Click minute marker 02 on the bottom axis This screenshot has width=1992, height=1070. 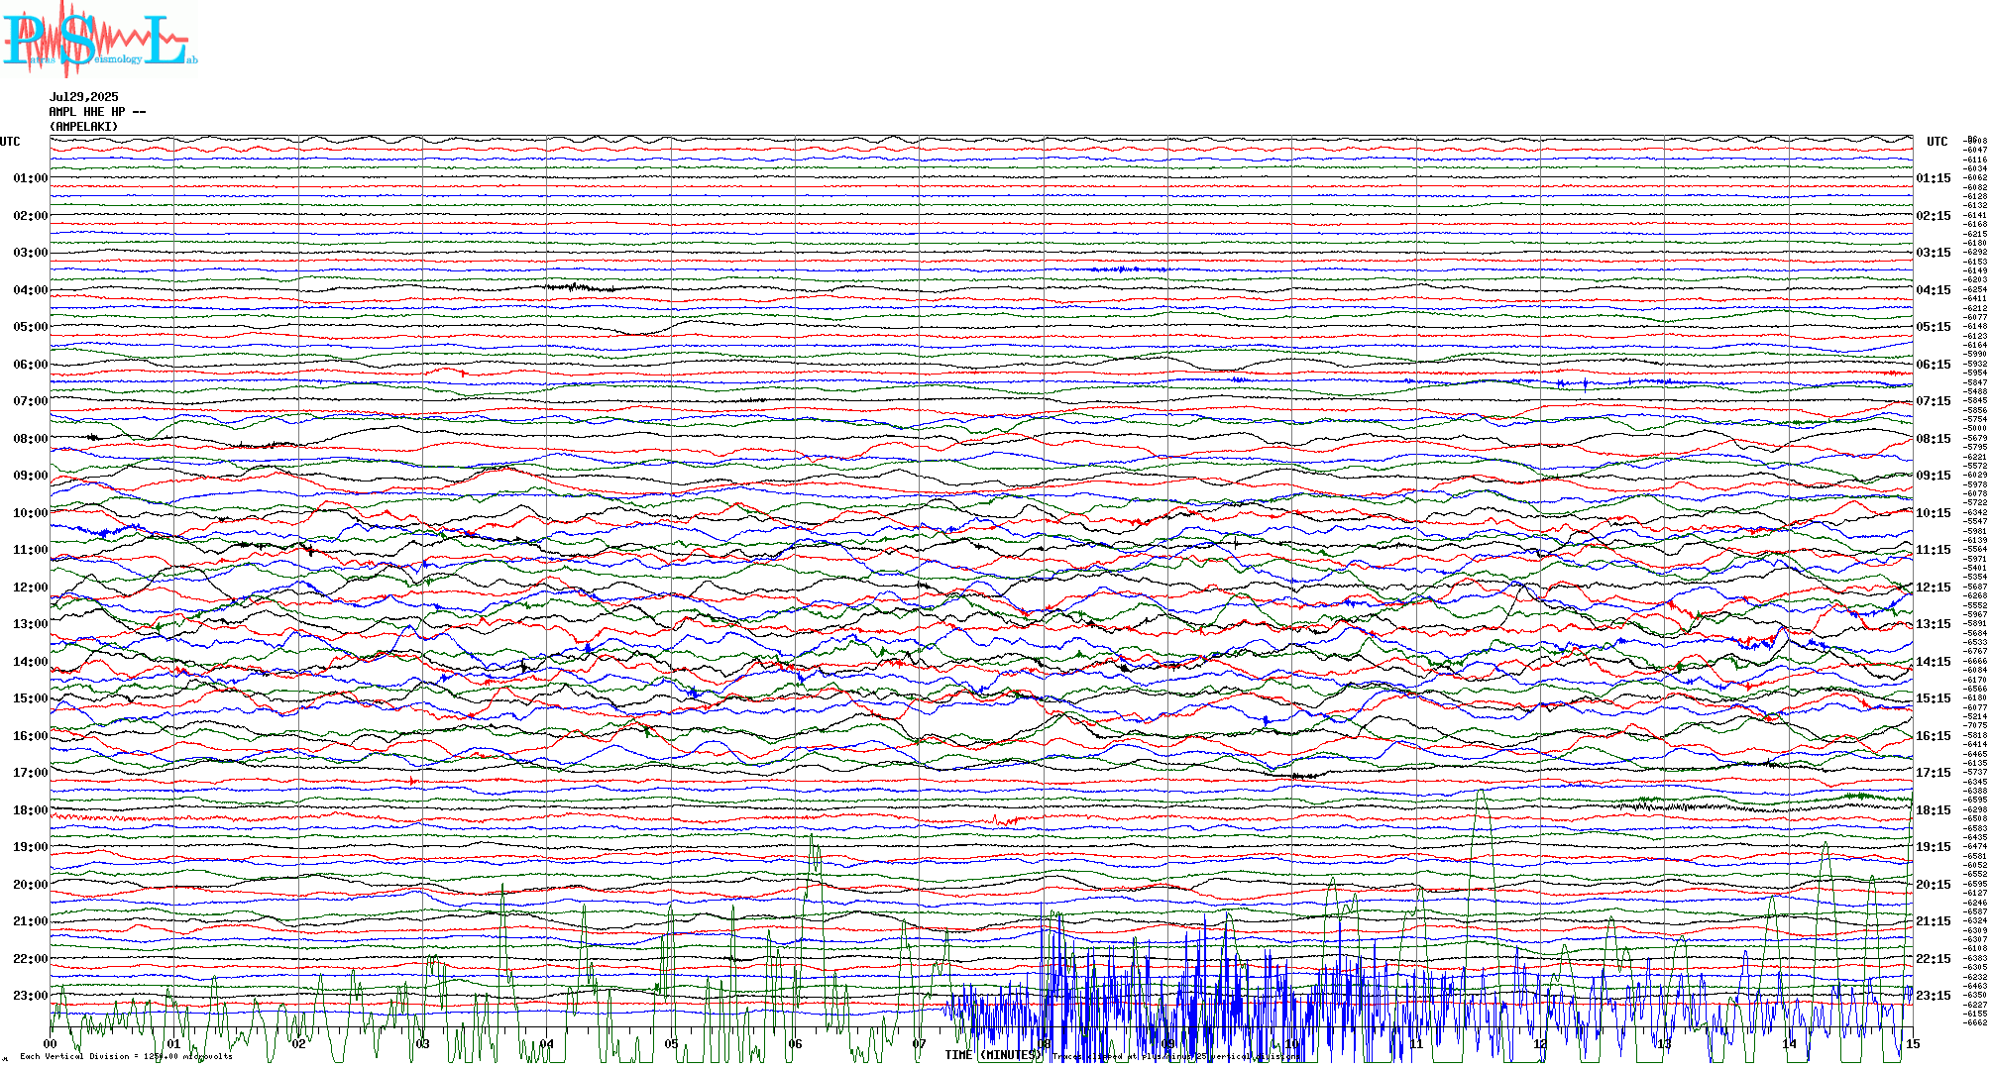[298, 1044]
